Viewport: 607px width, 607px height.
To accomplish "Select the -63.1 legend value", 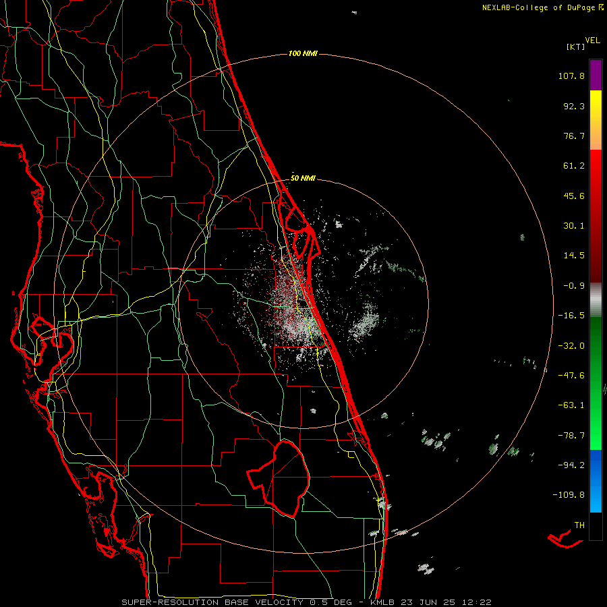I will [x=571, y=405].
